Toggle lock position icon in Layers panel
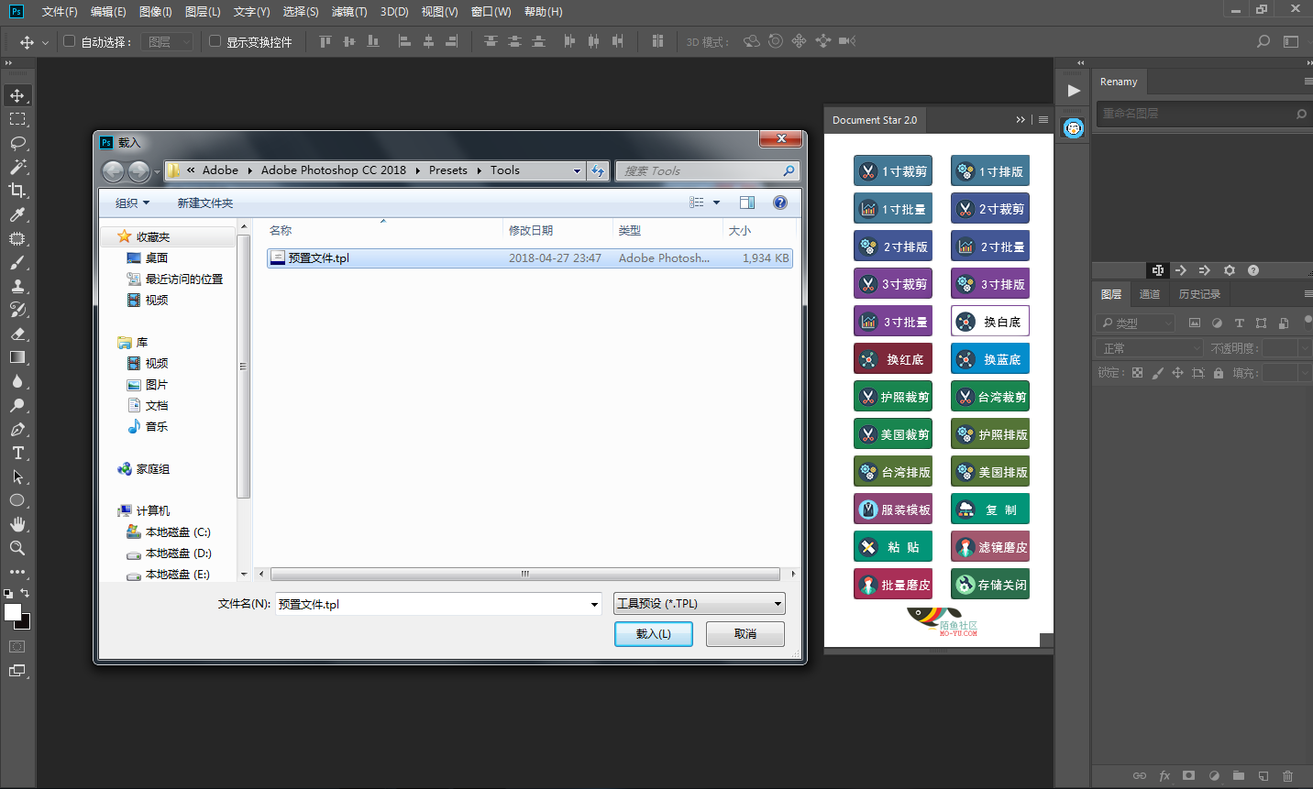The image size is (1313, 789). [1177, 373]
